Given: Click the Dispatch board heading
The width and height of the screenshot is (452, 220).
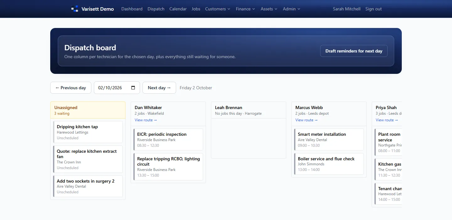Looking at the screenshot, I should pos(90,47).
